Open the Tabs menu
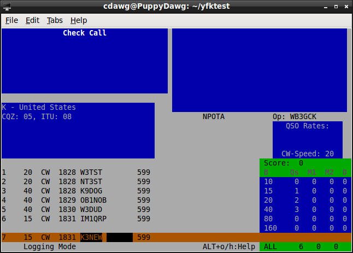The image size is (353, 253). coord(55,20)
